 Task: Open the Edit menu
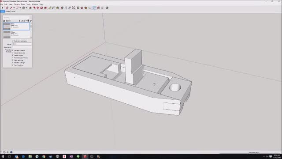coord(6,4)
